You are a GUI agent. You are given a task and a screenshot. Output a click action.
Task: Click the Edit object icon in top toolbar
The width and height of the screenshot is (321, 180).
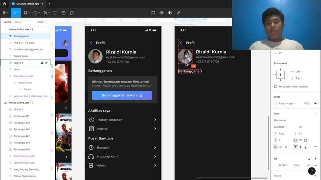[x=153, y=13]
